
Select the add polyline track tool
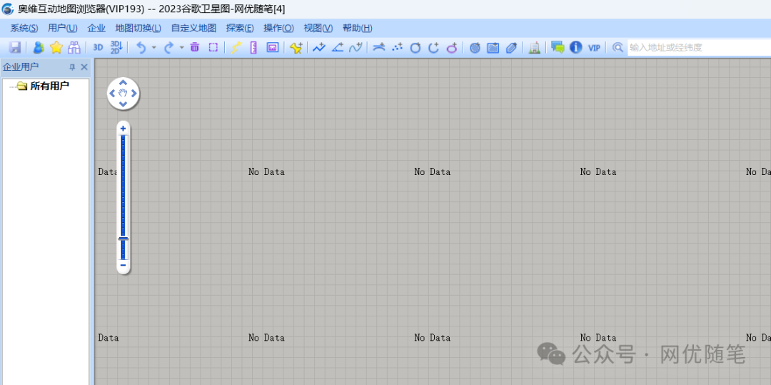pos(319,47)
